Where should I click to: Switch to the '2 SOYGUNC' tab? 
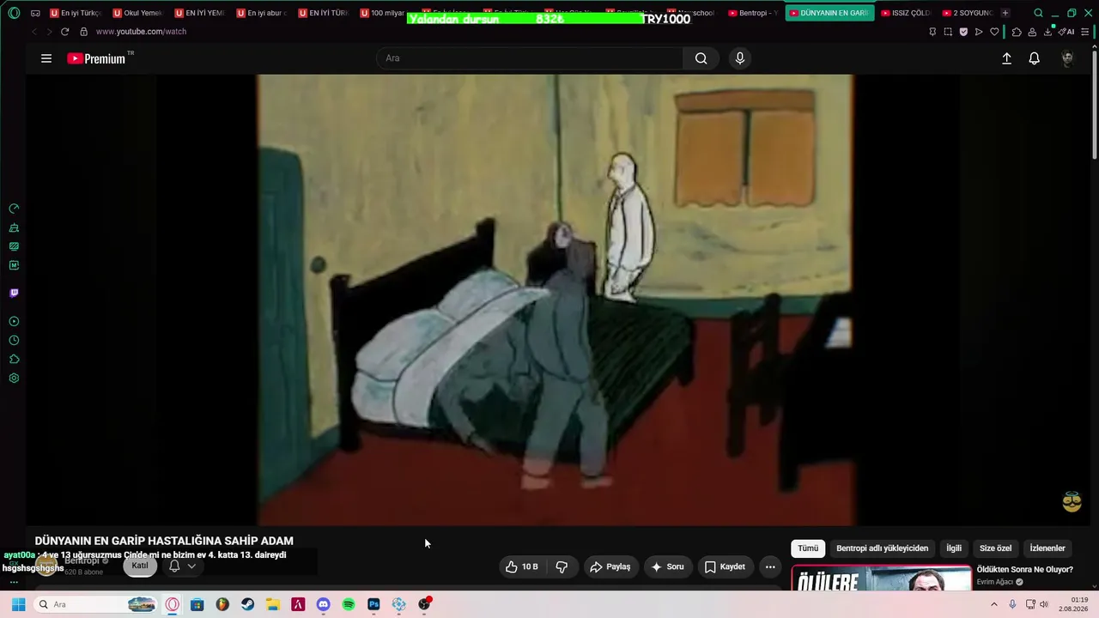point(967,13)
